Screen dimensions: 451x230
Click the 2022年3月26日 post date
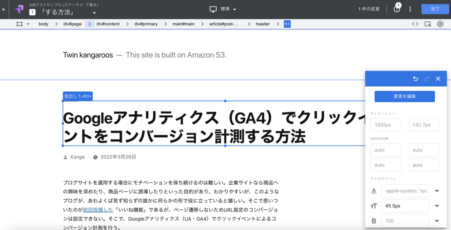point(118,157)
